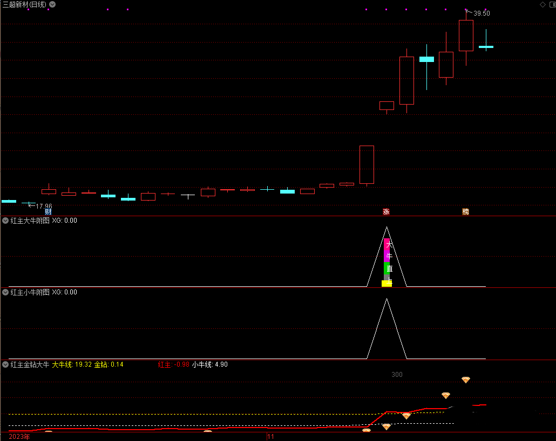The width and height of the screenshot is (556, 441).
Task: Click the 11 month marker on the timeline
Action: [x=271, y=437]
